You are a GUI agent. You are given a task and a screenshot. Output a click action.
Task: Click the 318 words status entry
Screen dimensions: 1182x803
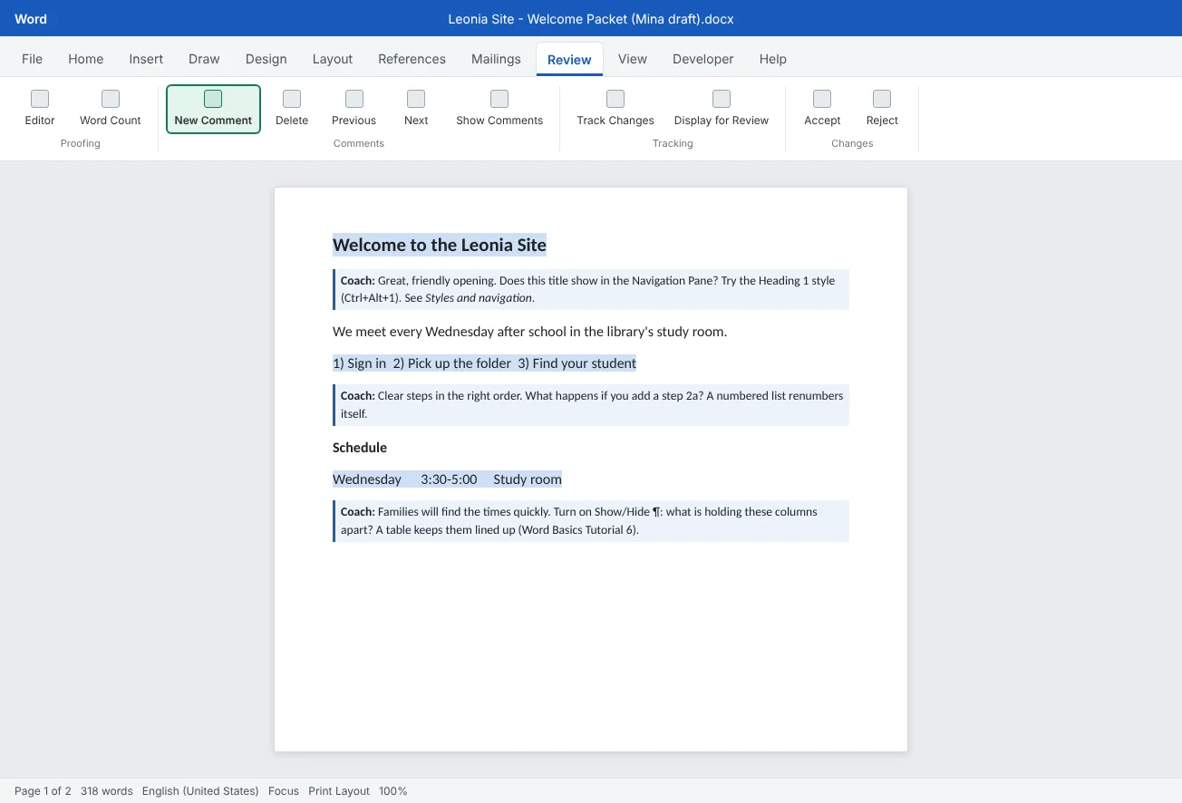point(107,791)
